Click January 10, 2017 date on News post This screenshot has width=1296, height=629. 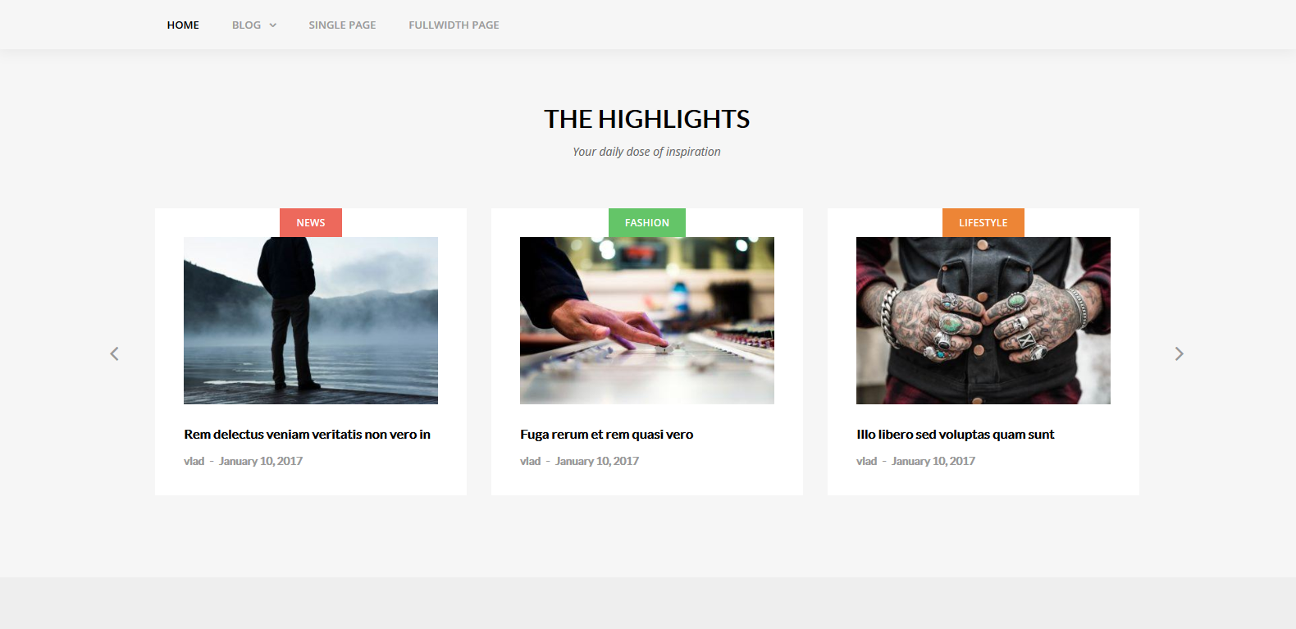(261, 461)
